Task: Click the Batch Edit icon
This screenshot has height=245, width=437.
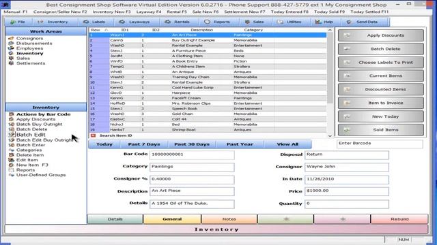Action: pos(11,135)
